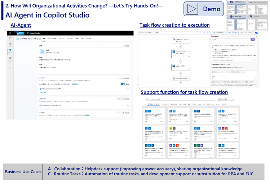Screen dimensions: 270x184
Task: Add step below the news query node
Action: (181, 61)
